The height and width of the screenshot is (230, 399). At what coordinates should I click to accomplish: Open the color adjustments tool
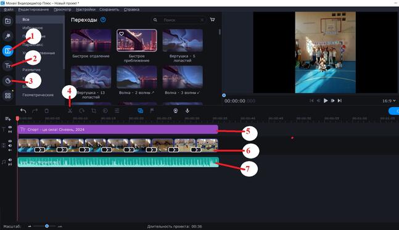pos(105,111)
